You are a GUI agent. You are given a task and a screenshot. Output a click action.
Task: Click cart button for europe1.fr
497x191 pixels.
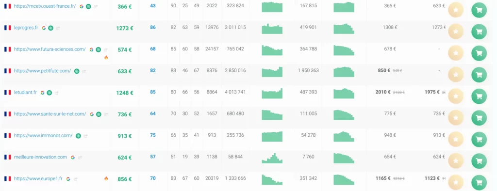pos(479,182)
